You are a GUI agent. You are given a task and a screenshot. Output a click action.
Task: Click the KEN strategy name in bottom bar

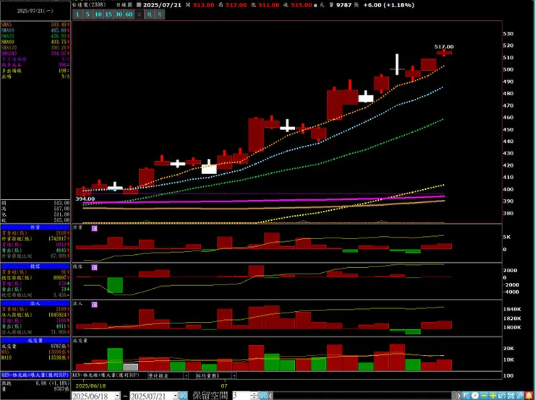[x=106, y=375]
